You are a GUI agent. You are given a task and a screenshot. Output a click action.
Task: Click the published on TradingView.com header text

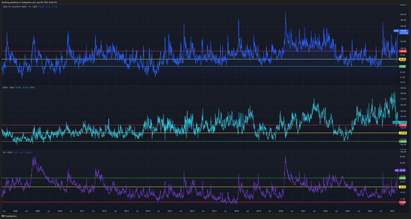(30, 2)
